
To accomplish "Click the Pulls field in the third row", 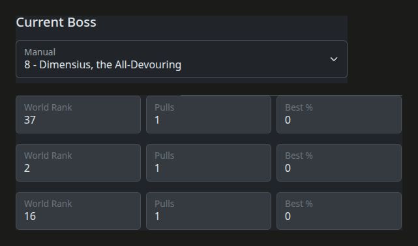I will (x=209, y=211).
